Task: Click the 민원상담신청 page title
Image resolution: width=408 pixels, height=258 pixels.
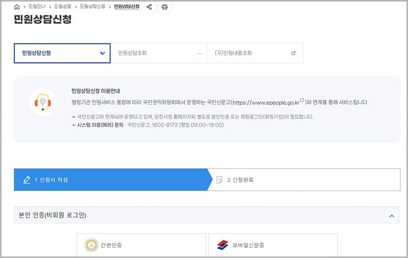Action: (x=43, y=19)
